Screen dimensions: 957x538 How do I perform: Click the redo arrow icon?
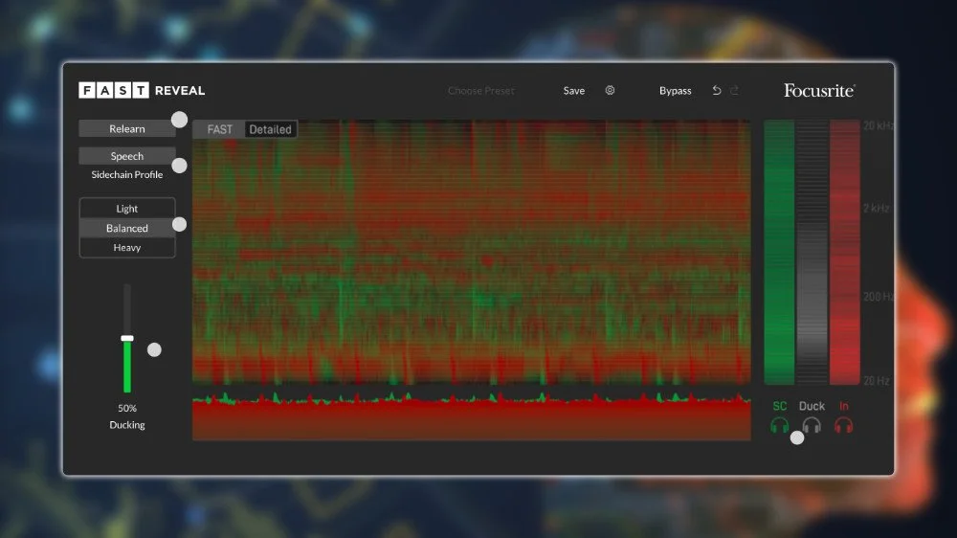(x=735, y=90)
